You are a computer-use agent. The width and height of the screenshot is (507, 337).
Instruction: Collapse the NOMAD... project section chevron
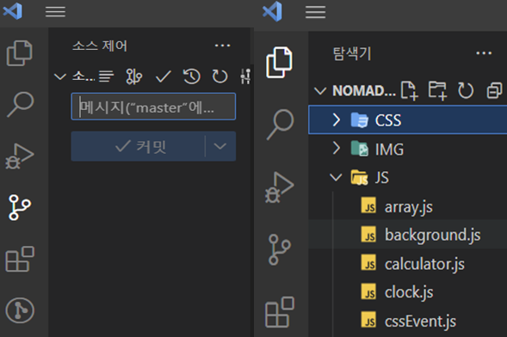(x=320, y=91)
